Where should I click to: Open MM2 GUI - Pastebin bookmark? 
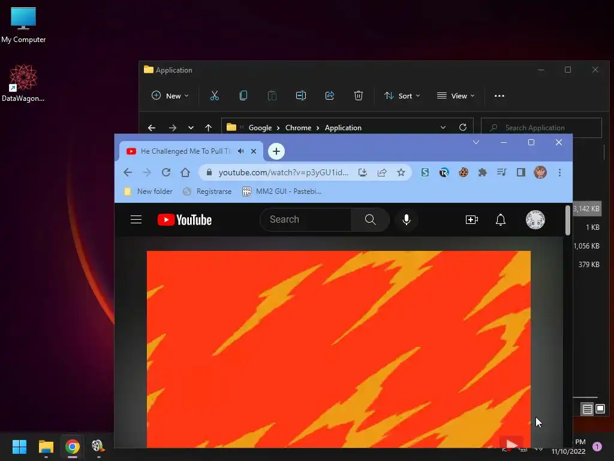[282, 191]
